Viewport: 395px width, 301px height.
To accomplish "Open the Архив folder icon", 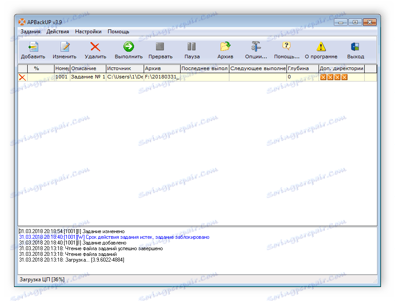I will coord(225,50).
